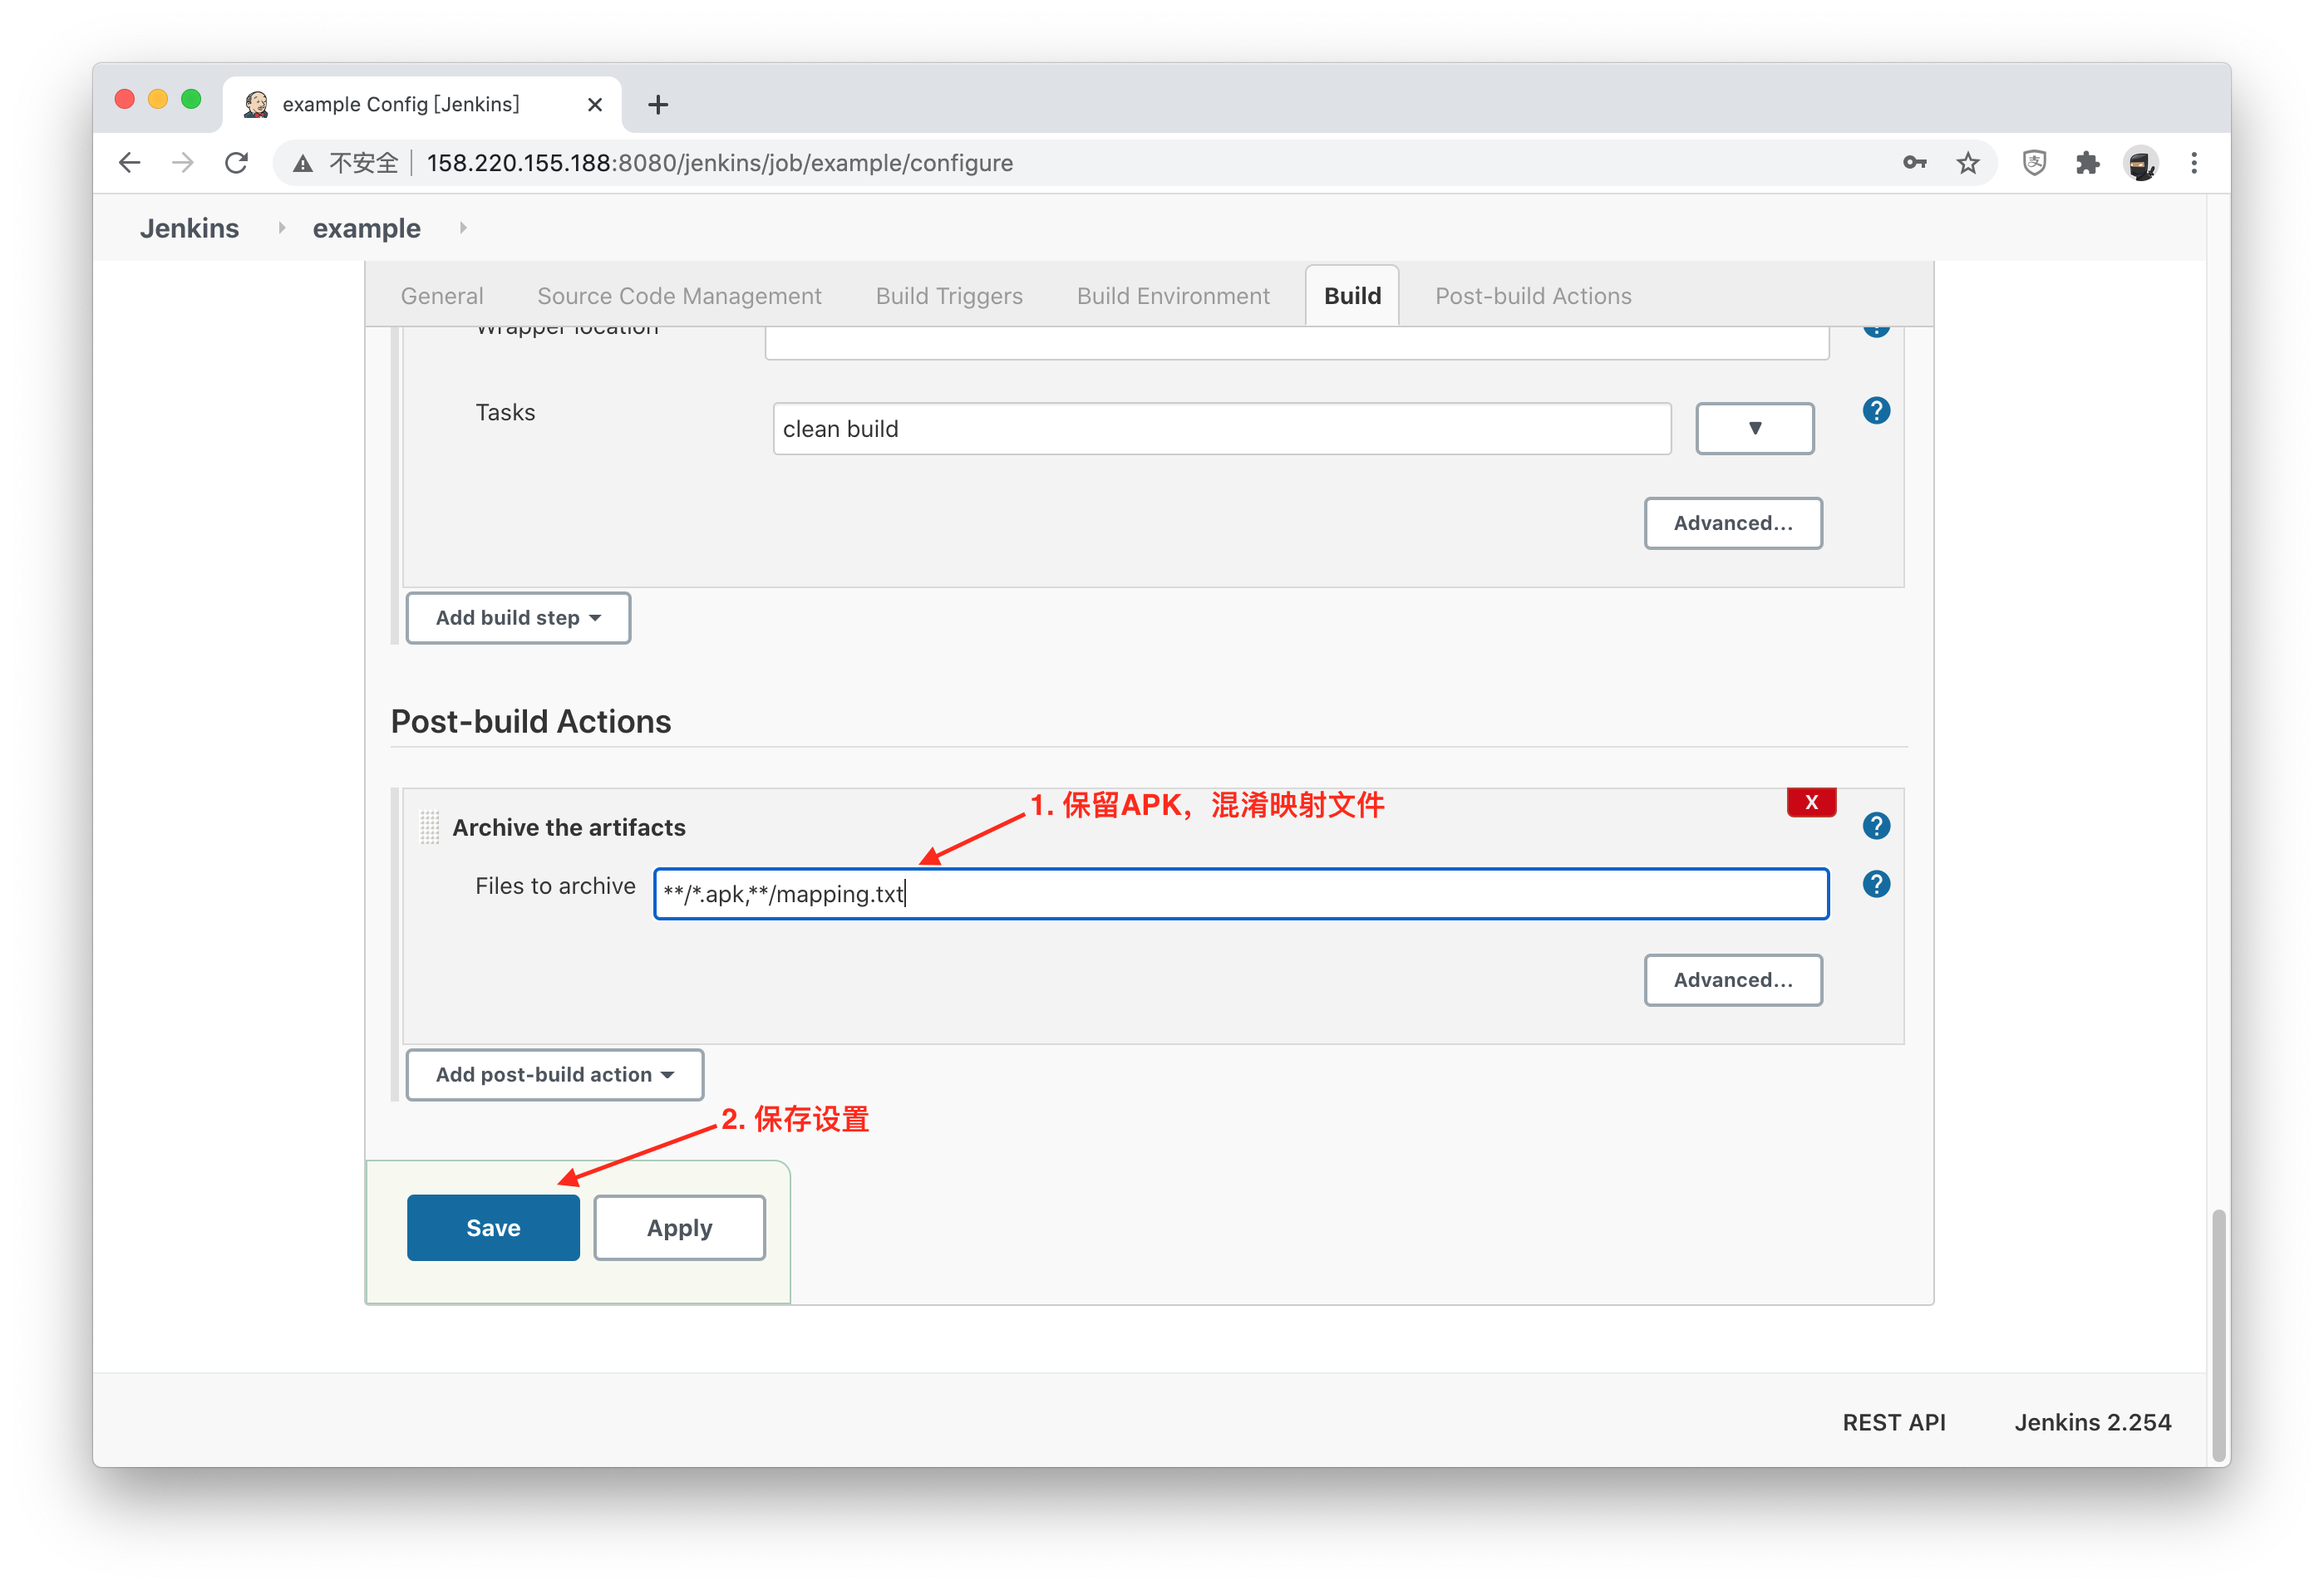
Task: Open the extensions puzzle icon
Action: click(2087, 163)
